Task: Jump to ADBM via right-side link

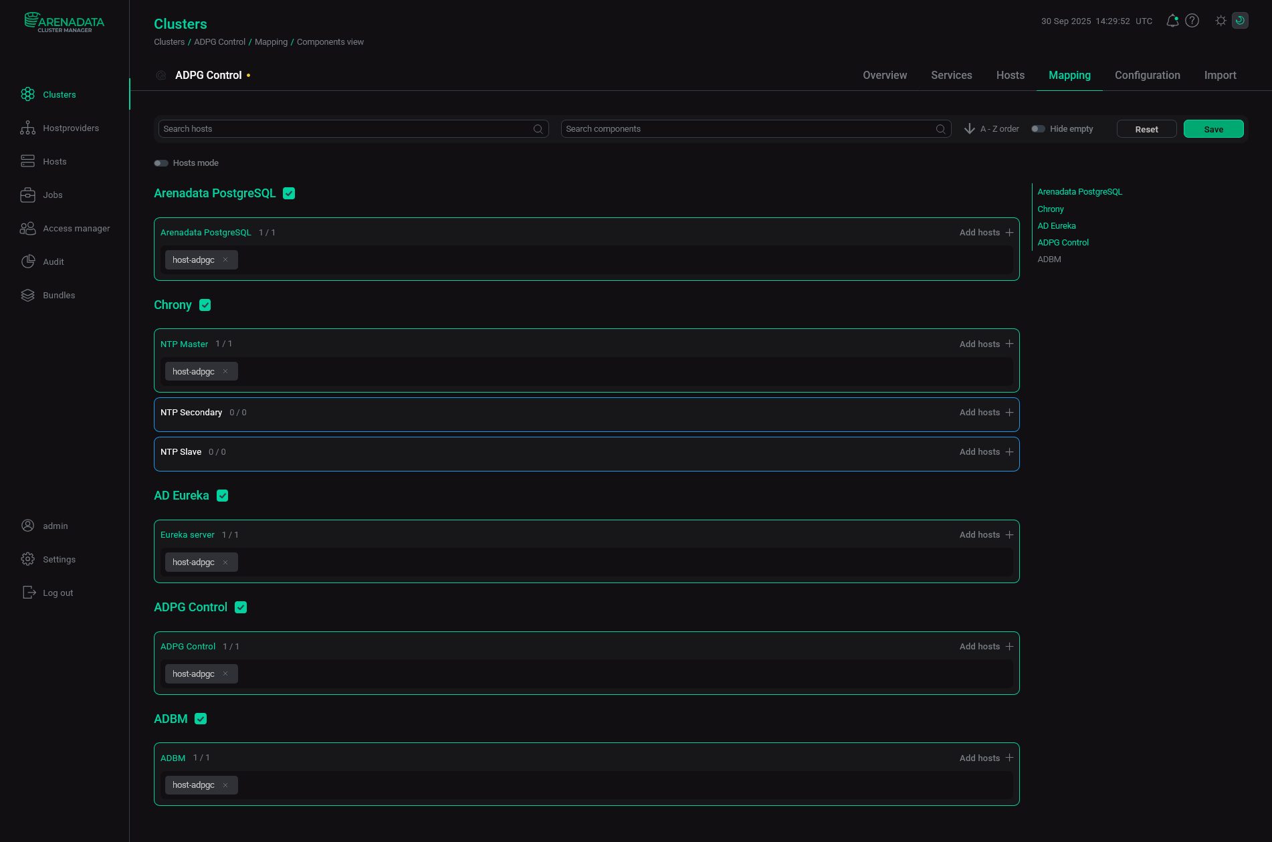Action: (1049, 259)
